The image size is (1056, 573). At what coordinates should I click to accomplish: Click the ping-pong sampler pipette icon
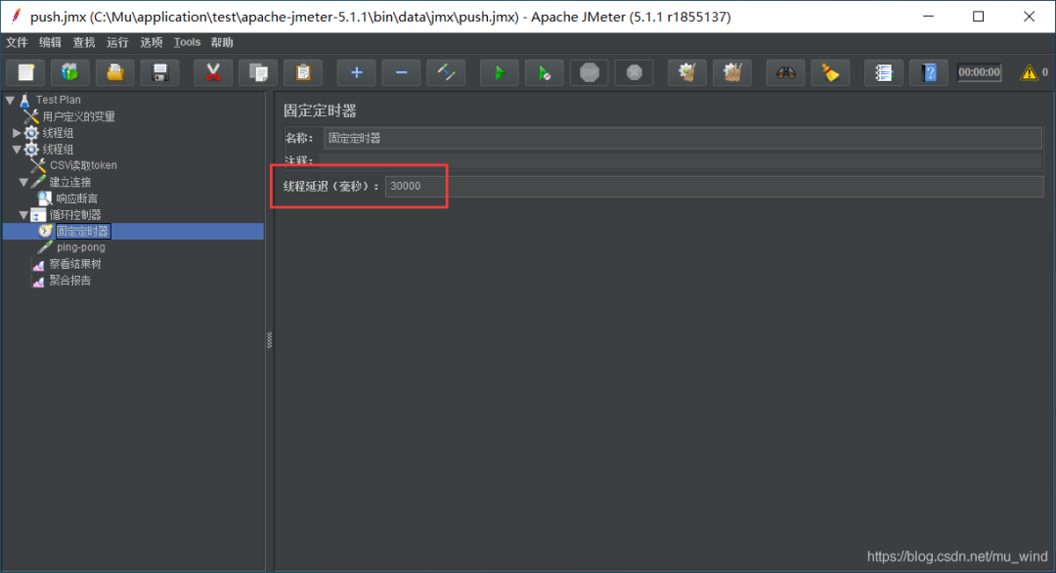pos(45,247)
